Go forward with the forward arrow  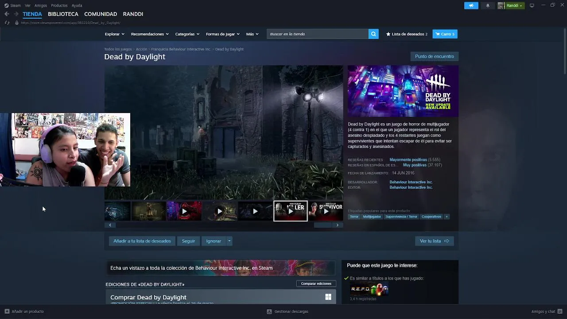[x=16, y=14]
